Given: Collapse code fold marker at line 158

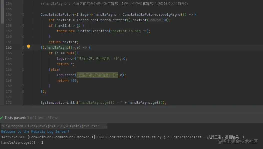Looking at the screenshot, I should pyautogui.click(x=23, y=26).
